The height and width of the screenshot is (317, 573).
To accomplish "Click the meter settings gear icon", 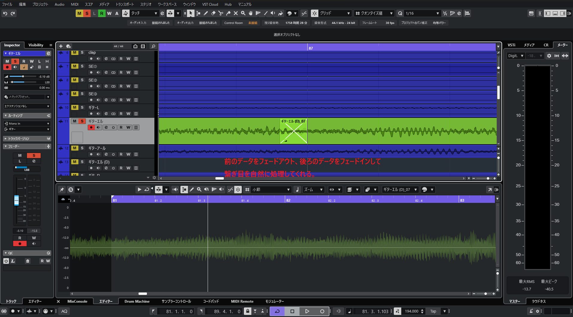I will 549,56.
